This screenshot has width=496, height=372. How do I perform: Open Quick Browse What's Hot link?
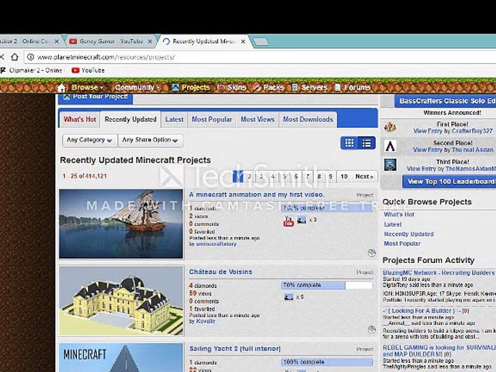click(x=399, y=214)
